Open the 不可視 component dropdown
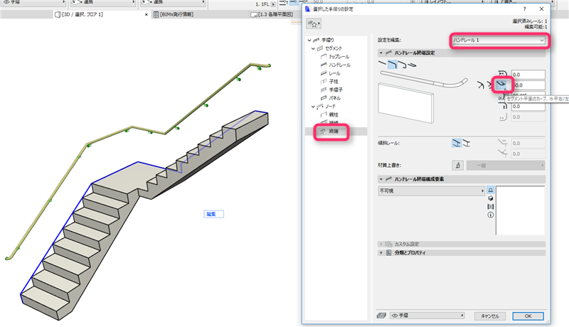Viewport: 569px width, 327px height. click(x=432, y=191)
